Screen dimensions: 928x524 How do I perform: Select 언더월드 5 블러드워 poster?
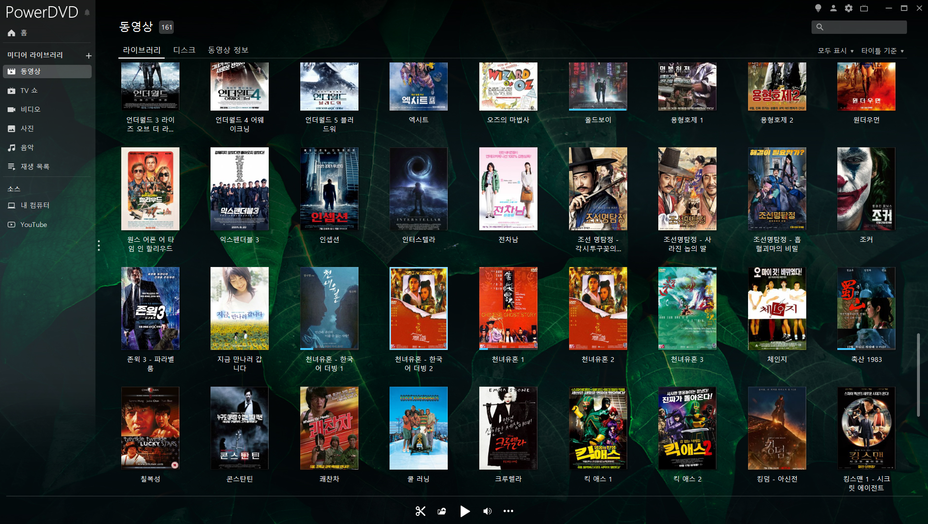329,86
